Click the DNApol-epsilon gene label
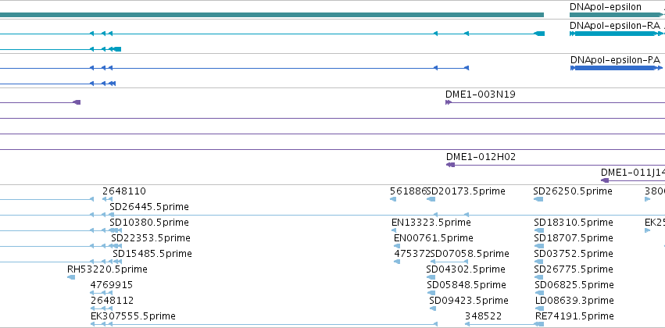 click(605, 7)
